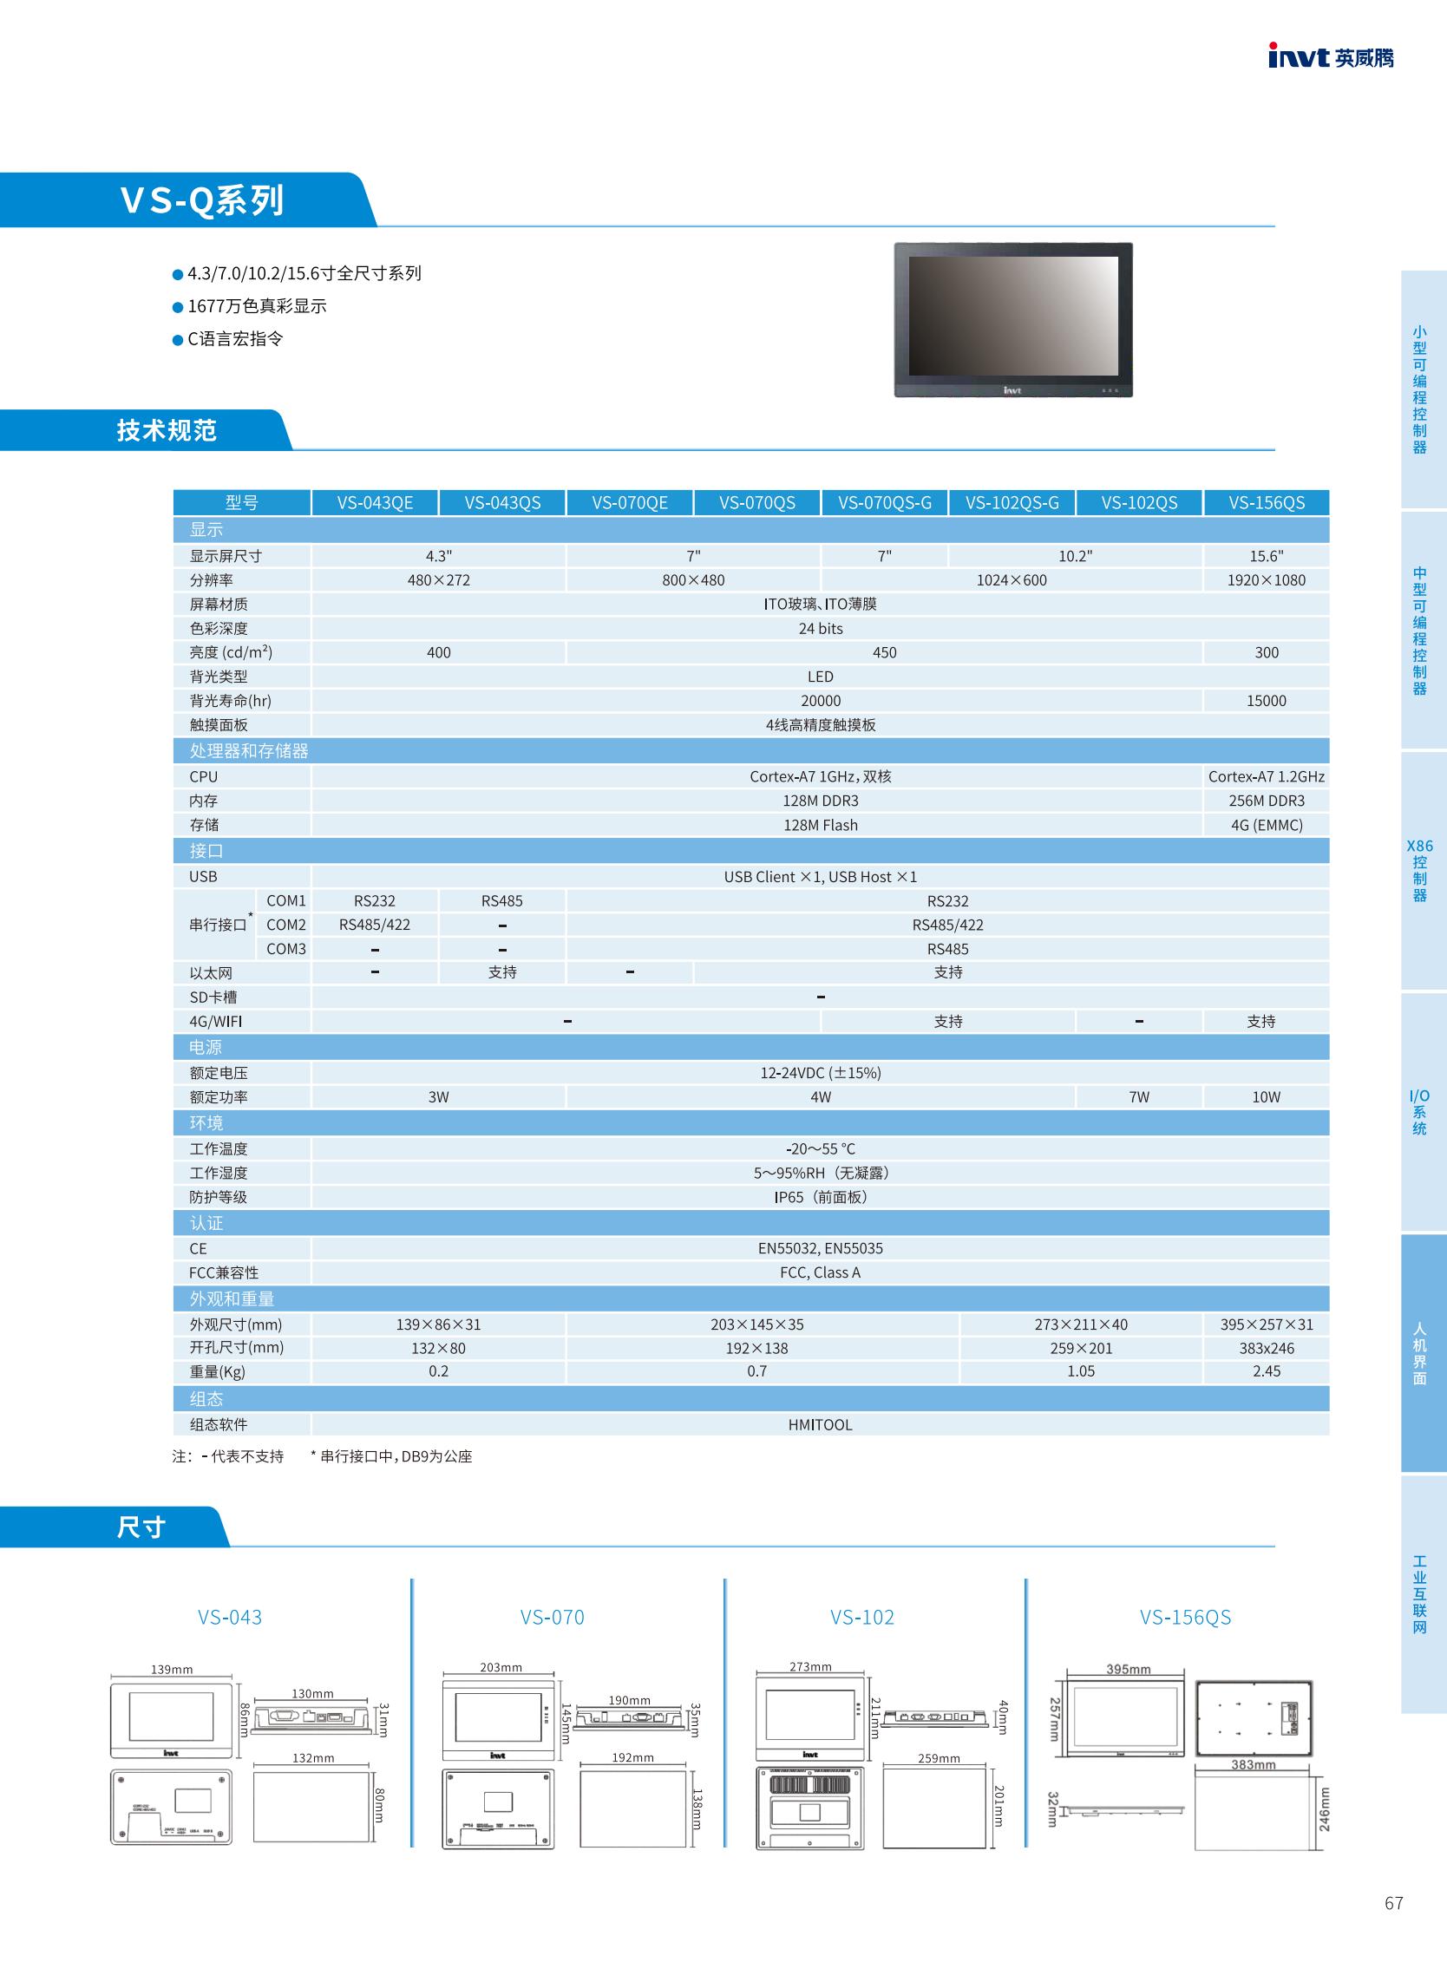Select the VS-070QS-G column header
This screenshot has width=1447, height=1962.
click(x=885, y=503)
